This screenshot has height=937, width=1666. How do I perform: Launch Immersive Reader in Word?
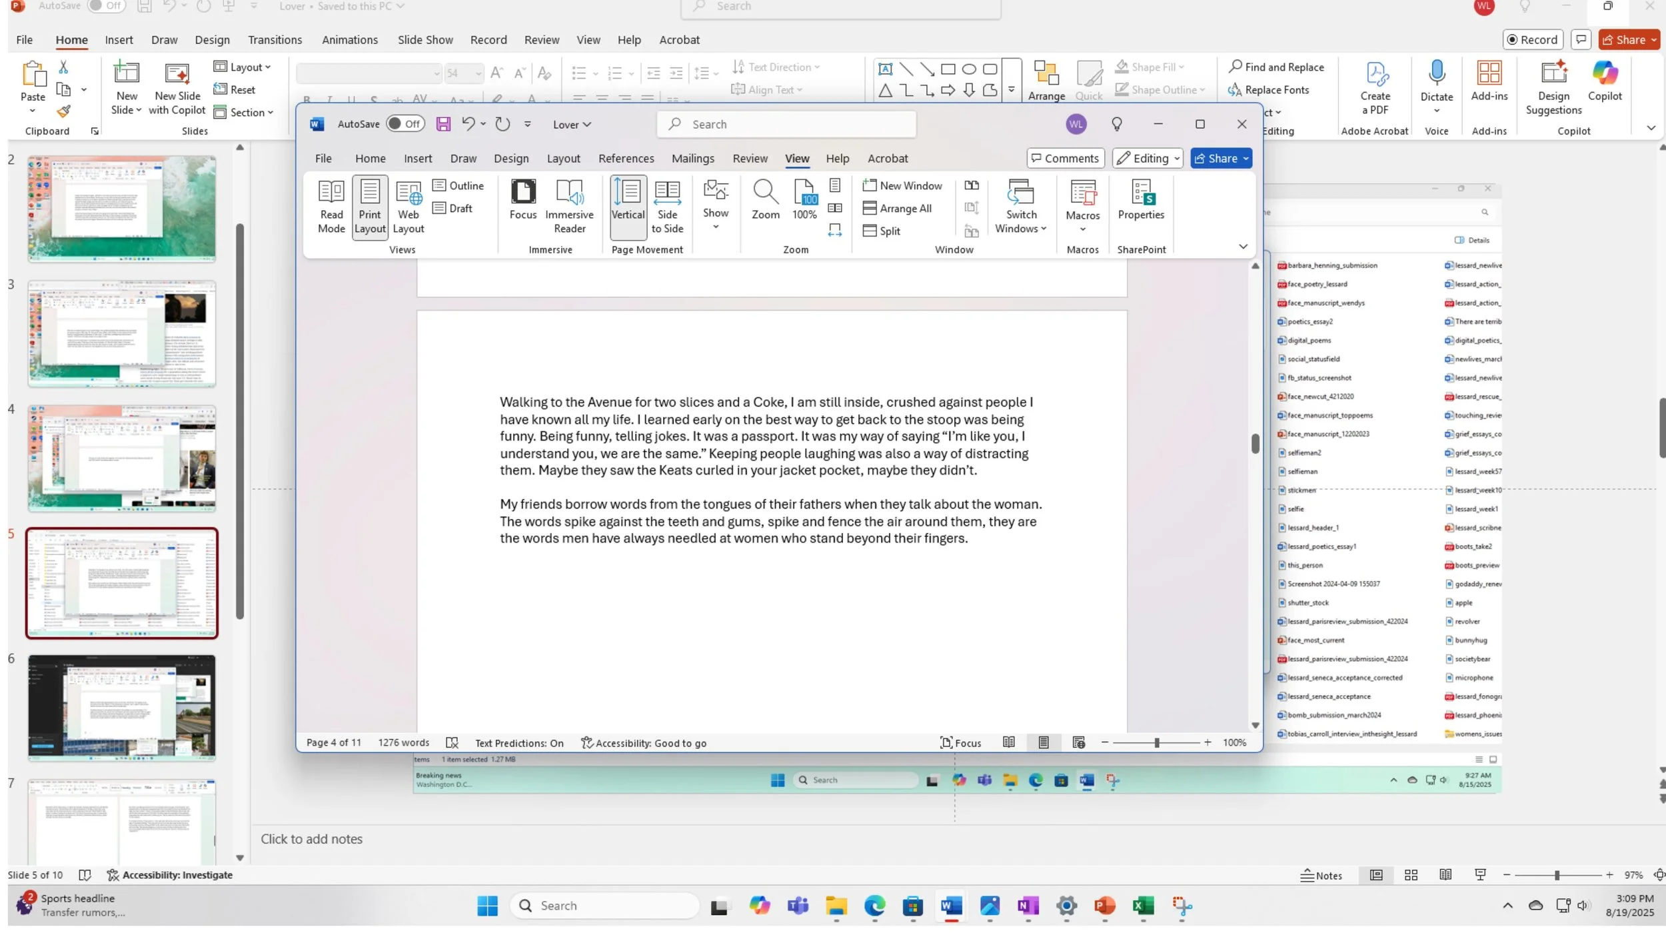tap(569, 207)
